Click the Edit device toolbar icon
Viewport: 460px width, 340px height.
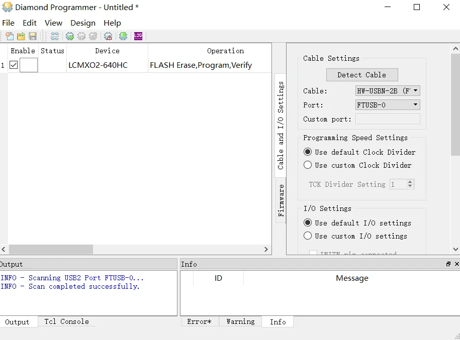[93, 36]
